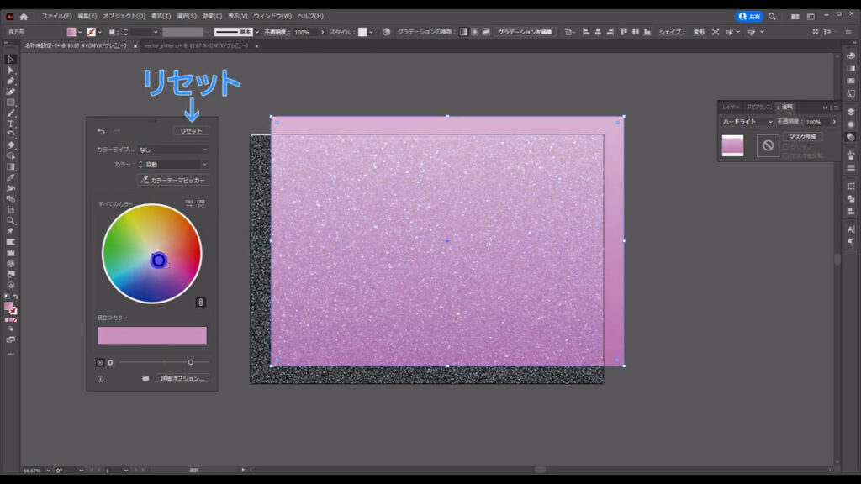Enable the クリップ checkbox
Image resolution: width=861 pixels, height=484 pixels.
click(x=787, y=146)
